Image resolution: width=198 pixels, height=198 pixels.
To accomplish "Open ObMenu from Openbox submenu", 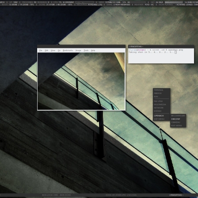I will point(178,122).
